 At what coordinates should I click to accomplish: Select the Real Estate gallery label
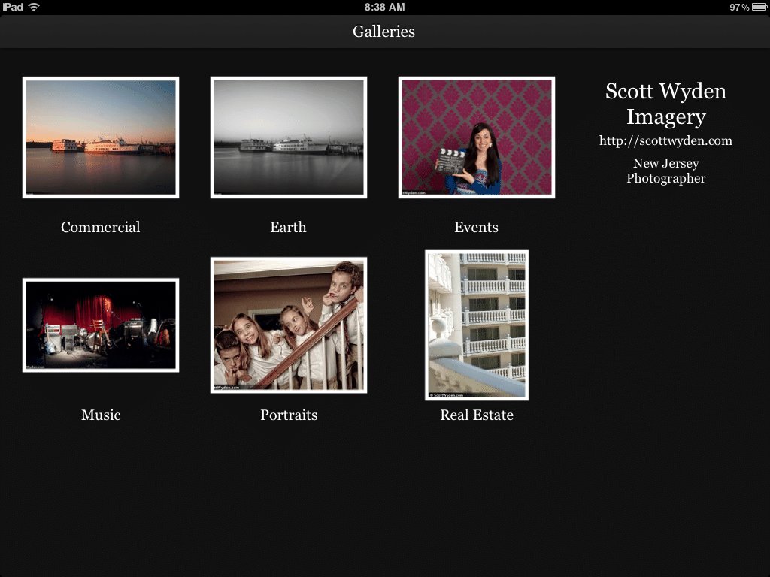pyautogui.click(x=477, y=415)
